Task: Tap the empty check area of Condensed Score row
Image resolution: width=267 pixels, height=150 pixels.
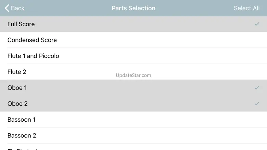Action: 257,40
